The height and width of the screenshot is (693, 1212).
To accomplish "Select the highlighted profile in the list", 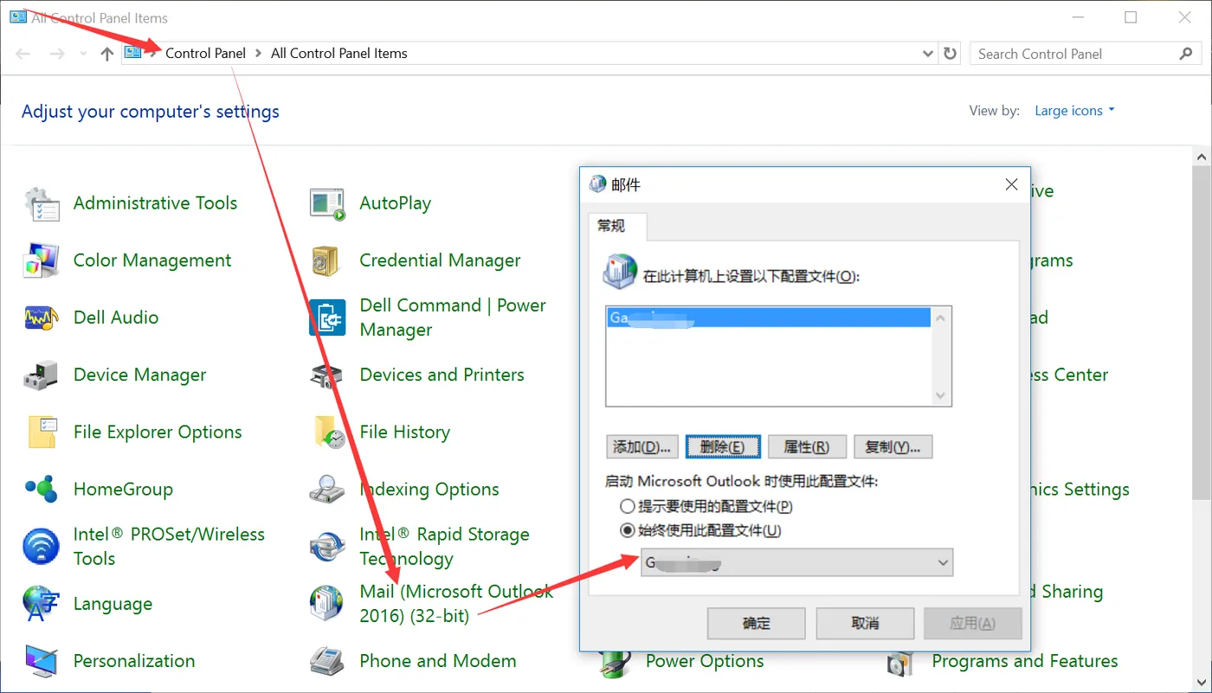I will (769, 318).
